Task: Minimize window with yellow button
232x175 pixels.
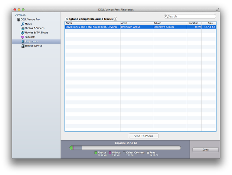Action: coord(19,10)
